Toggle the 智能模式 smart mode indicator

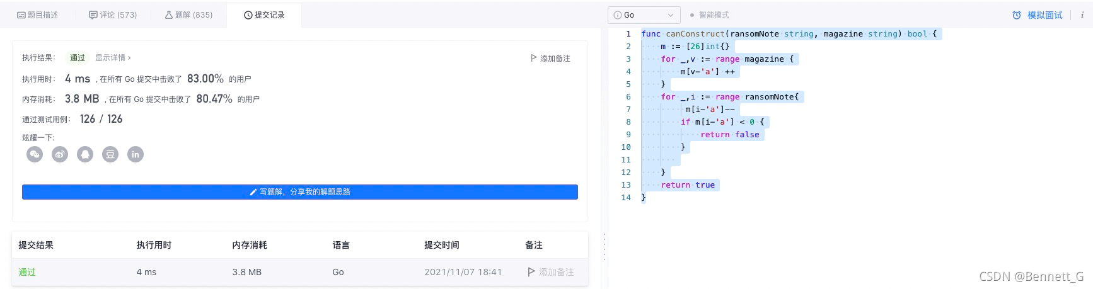point(709,15)
